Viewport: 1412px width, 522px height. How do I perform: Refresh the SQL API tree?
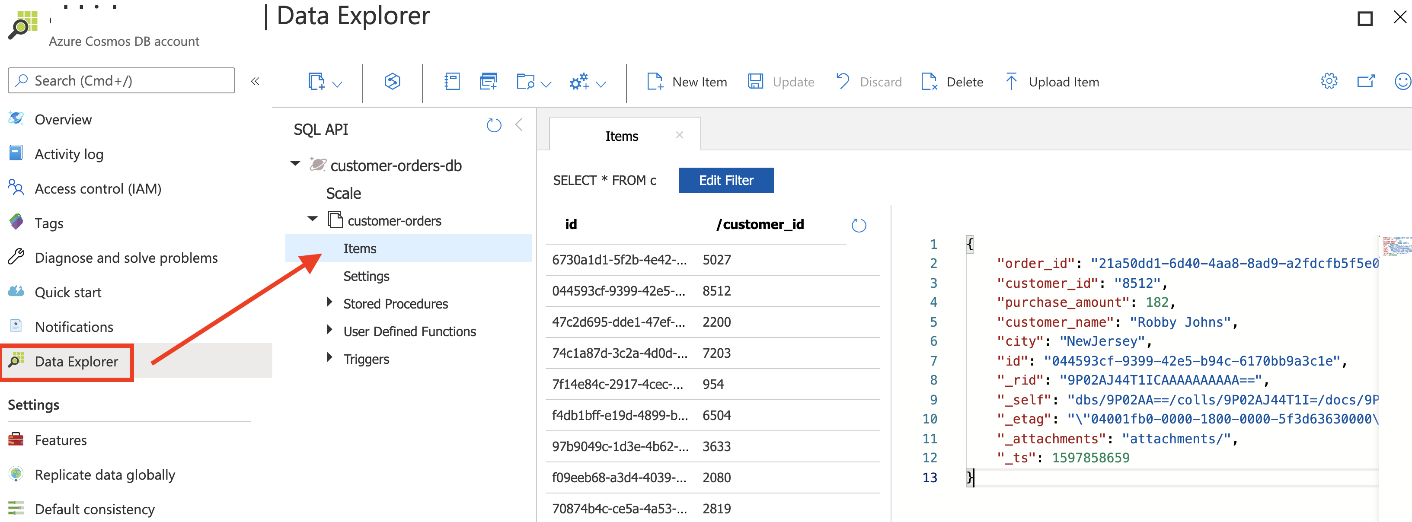(x=493, y=125)
